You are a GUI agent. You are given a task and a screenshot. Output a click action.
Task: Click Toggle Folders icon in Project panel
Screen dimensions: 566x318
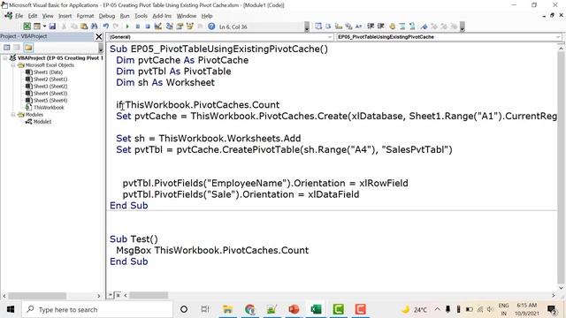point(28,47)
